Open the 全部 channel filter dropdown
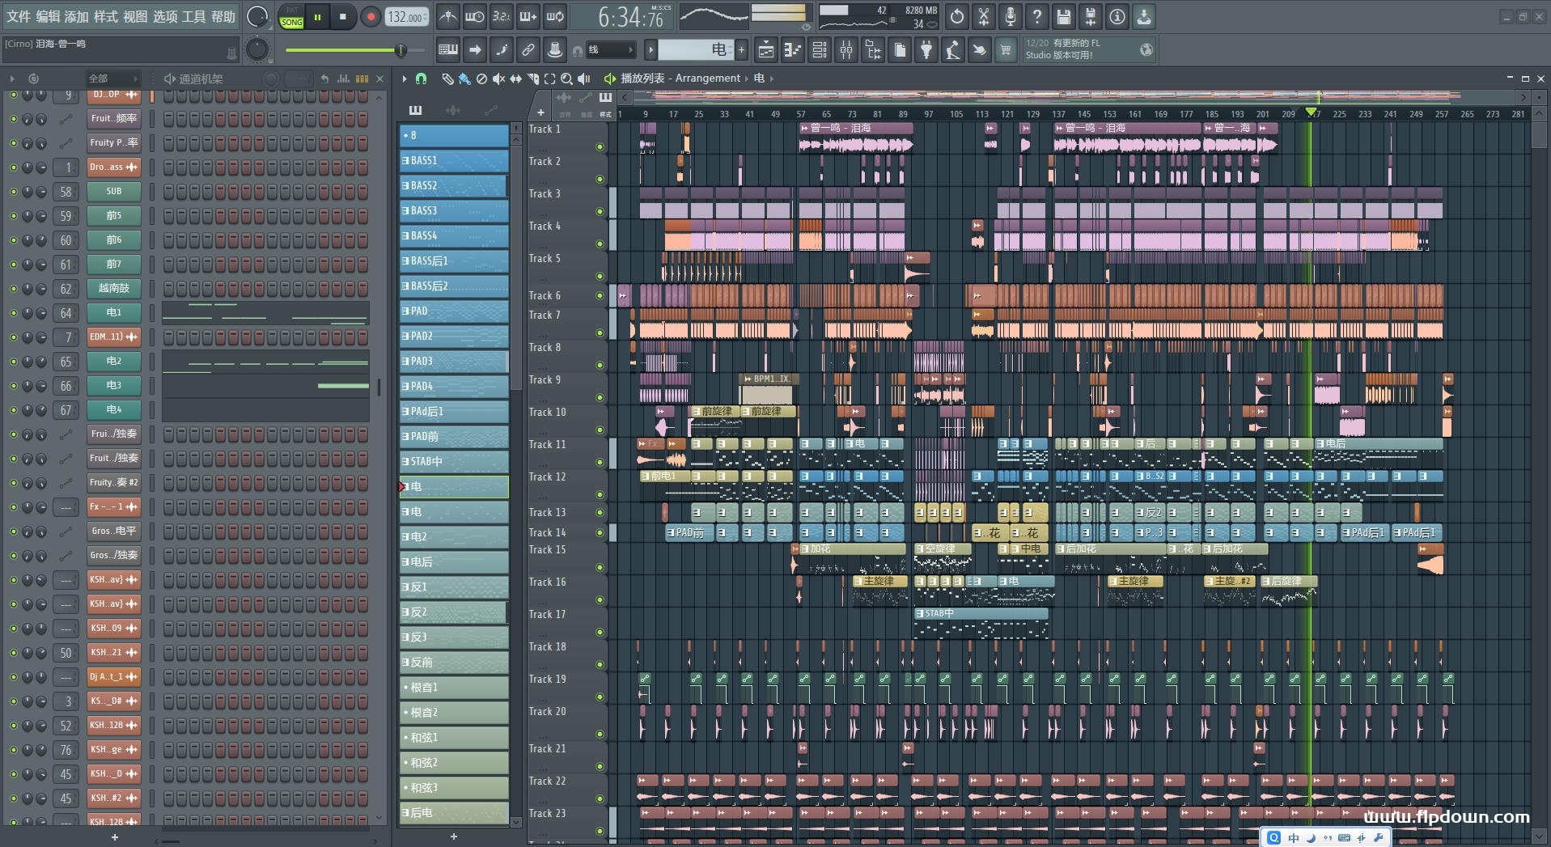Viewport: 1551px width, 847px height. [x=112, y=78]
